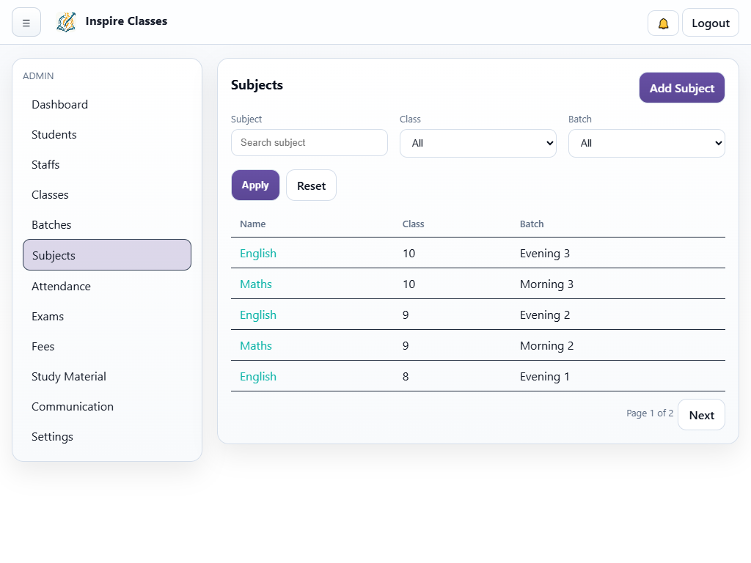The height and width of the screenshot is (563, 751).
Task: Select Staffs from the admin menu
Action: (x=45, y=164)
